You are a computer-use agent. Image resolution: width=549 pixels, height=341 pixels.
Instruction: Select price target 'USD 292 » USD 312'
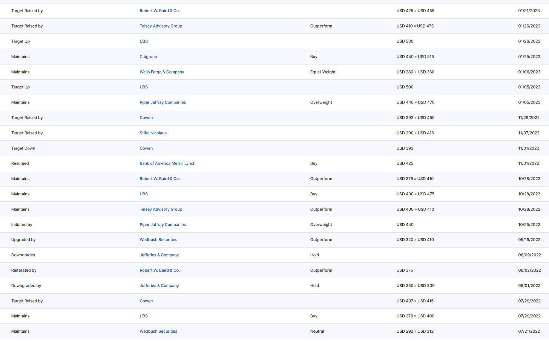pyautogui.click(x=415, y=332)
